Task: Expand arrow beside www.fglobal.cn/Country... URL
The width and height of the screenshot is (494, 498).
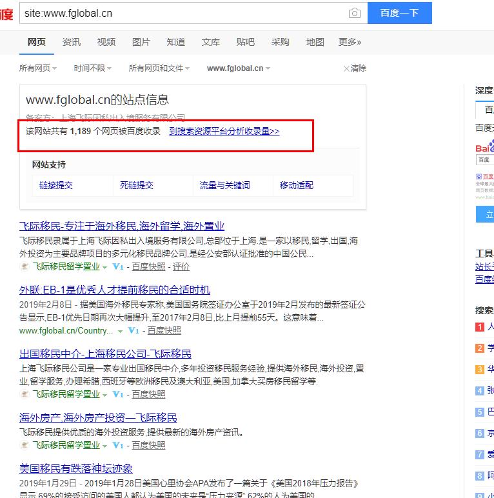Action: tap(120, 332)
